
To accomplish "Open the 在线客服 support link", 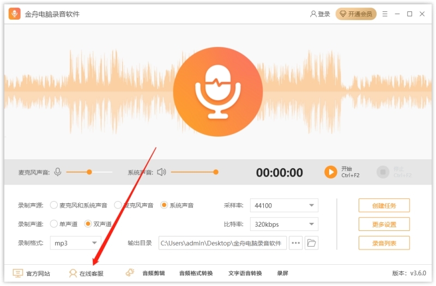I will click(x=92, y=274).
